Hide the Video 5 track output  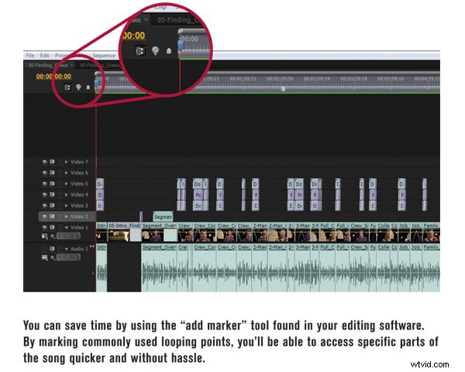(44, 184)
